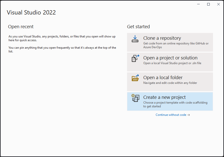Click the solution file icon with curved arrow
The image size is (224, 157).
[x=135, y=59]
